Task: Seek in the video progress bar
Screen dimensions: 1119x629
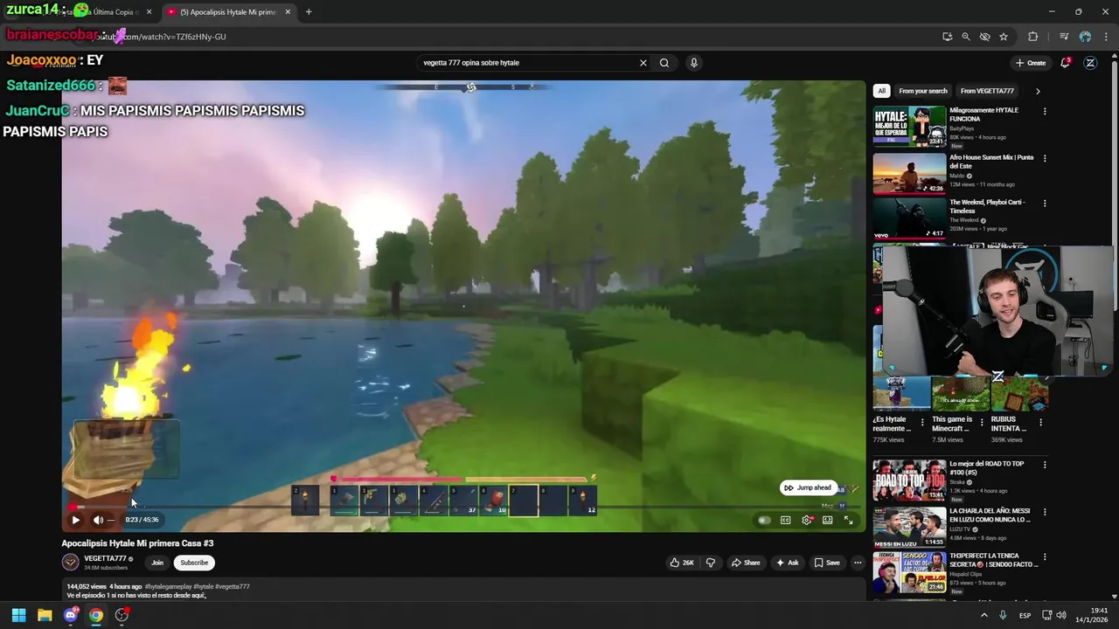Action: click(463, 506)
